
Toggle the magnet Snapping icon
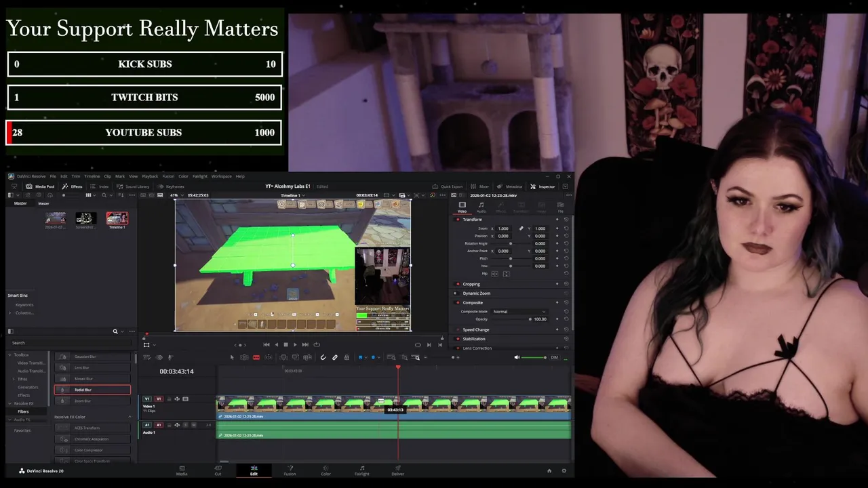click(x=323, y=357)
